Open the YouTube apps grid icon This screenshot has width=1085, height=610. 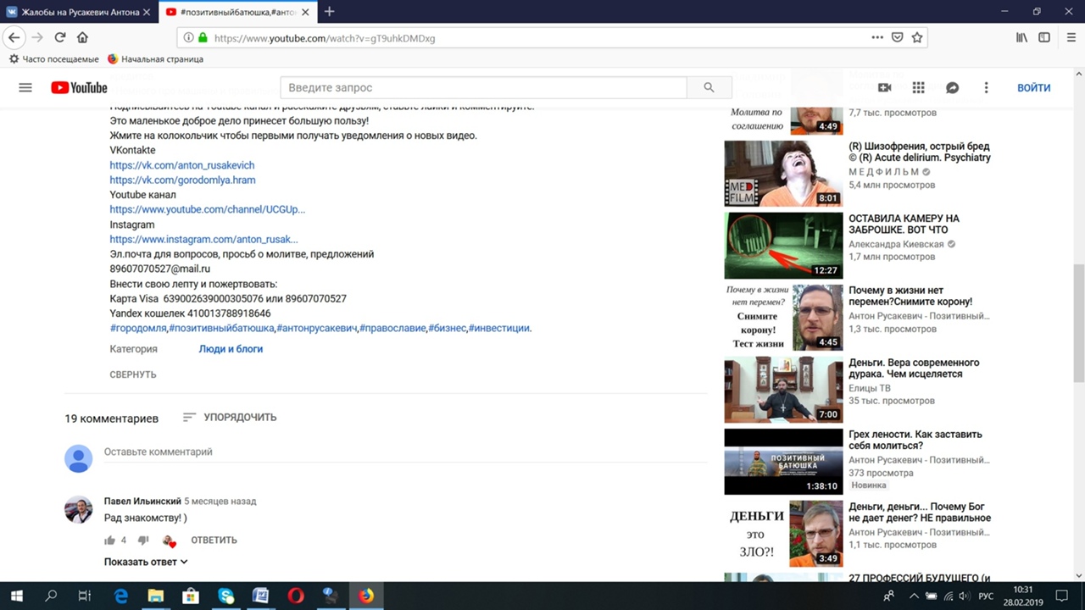918,88
